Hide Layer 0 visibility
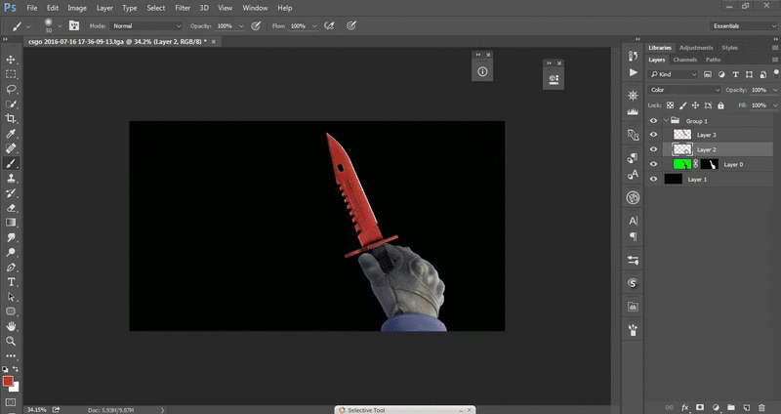Screen dimensions: 781x414 (x=653, y=164)
